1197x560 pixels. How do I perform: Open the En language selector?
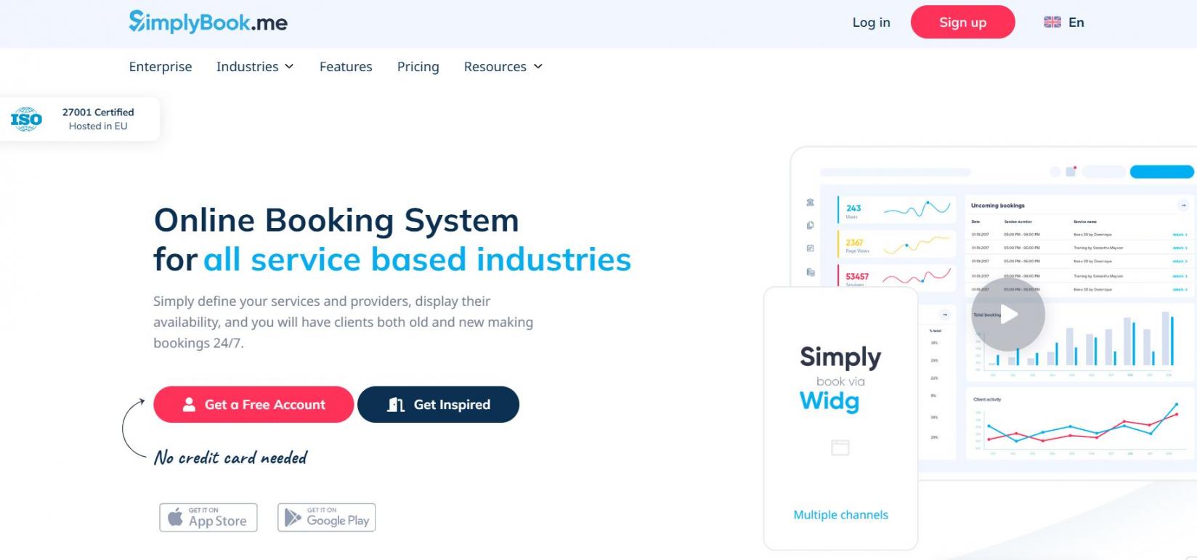[x=1076, y=23]
